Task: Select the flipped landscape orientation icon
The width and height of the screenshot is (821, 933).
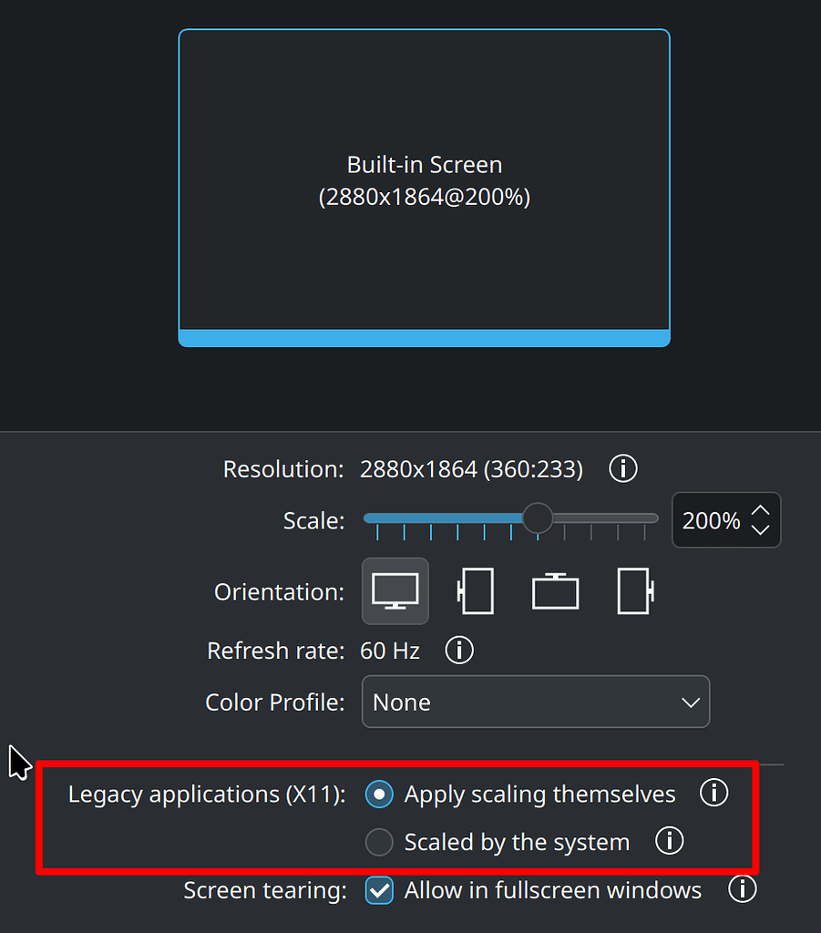Action: point(555,590)
